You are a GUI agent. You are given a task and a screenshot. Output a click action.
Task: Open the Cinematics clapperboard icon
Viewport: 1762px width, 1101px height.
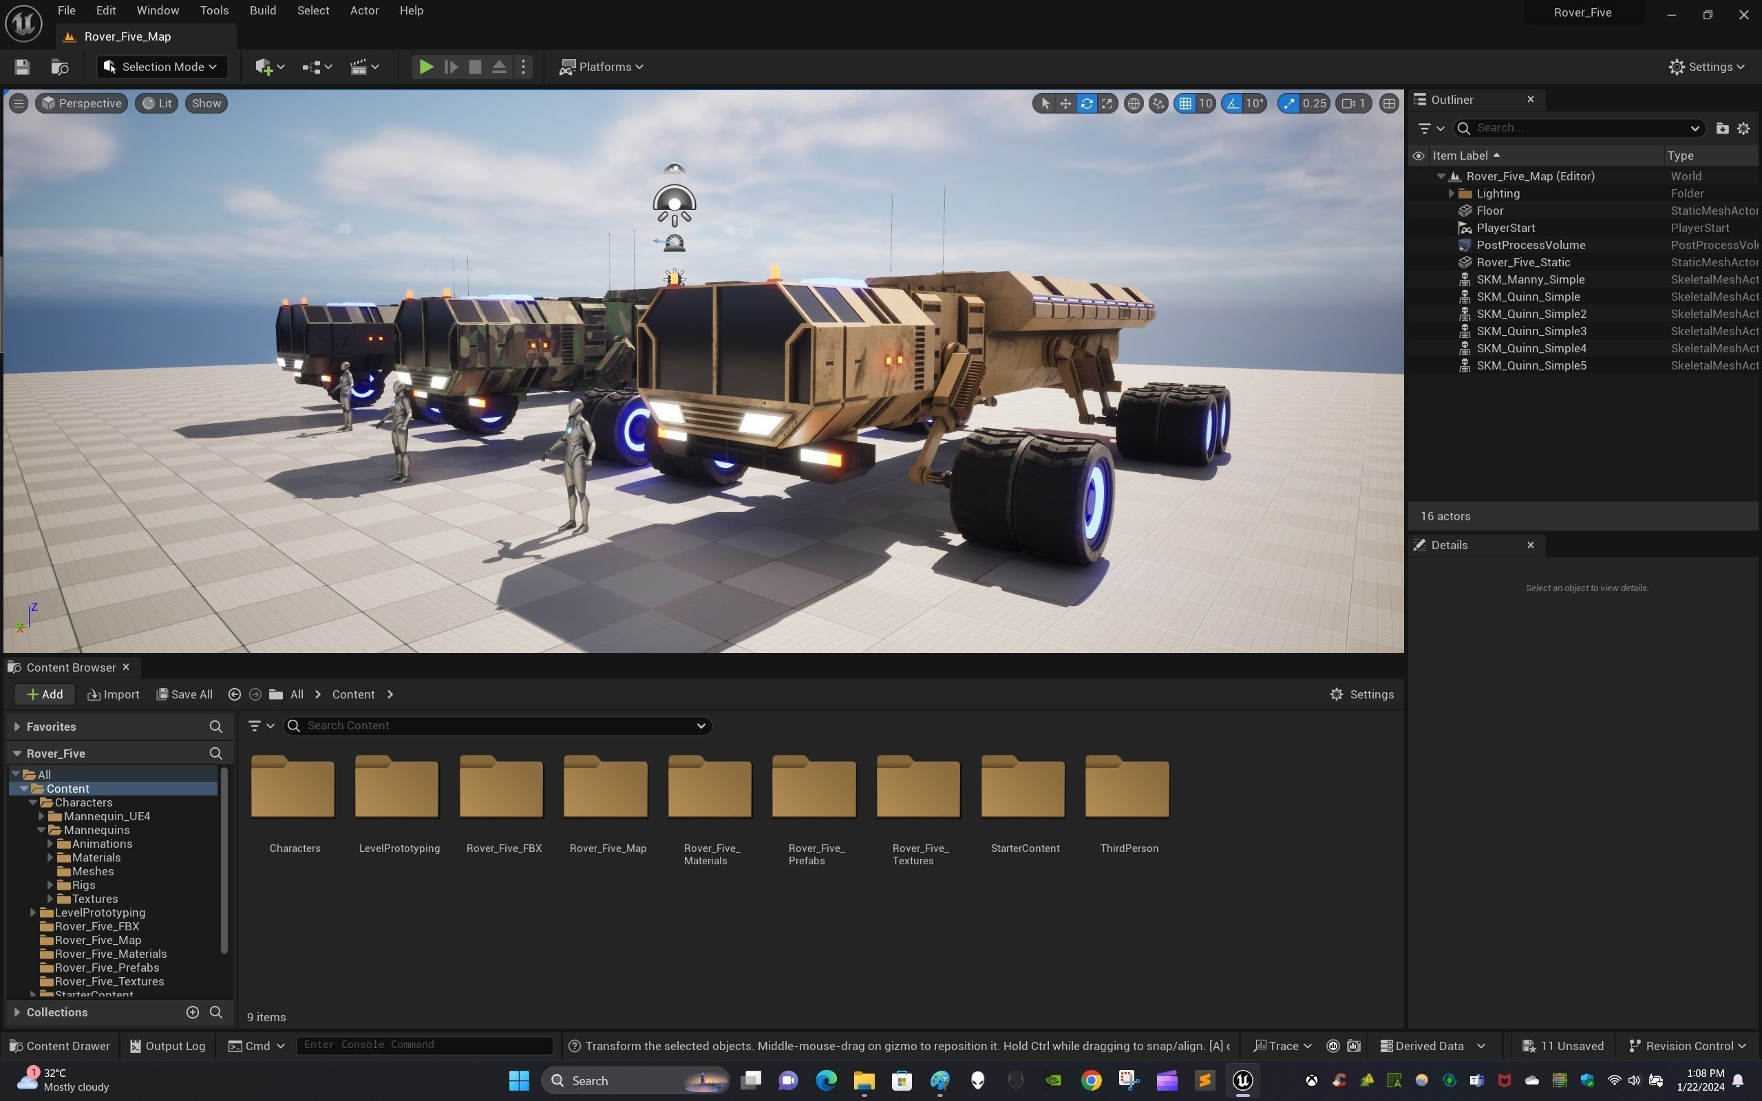(364, 67)
